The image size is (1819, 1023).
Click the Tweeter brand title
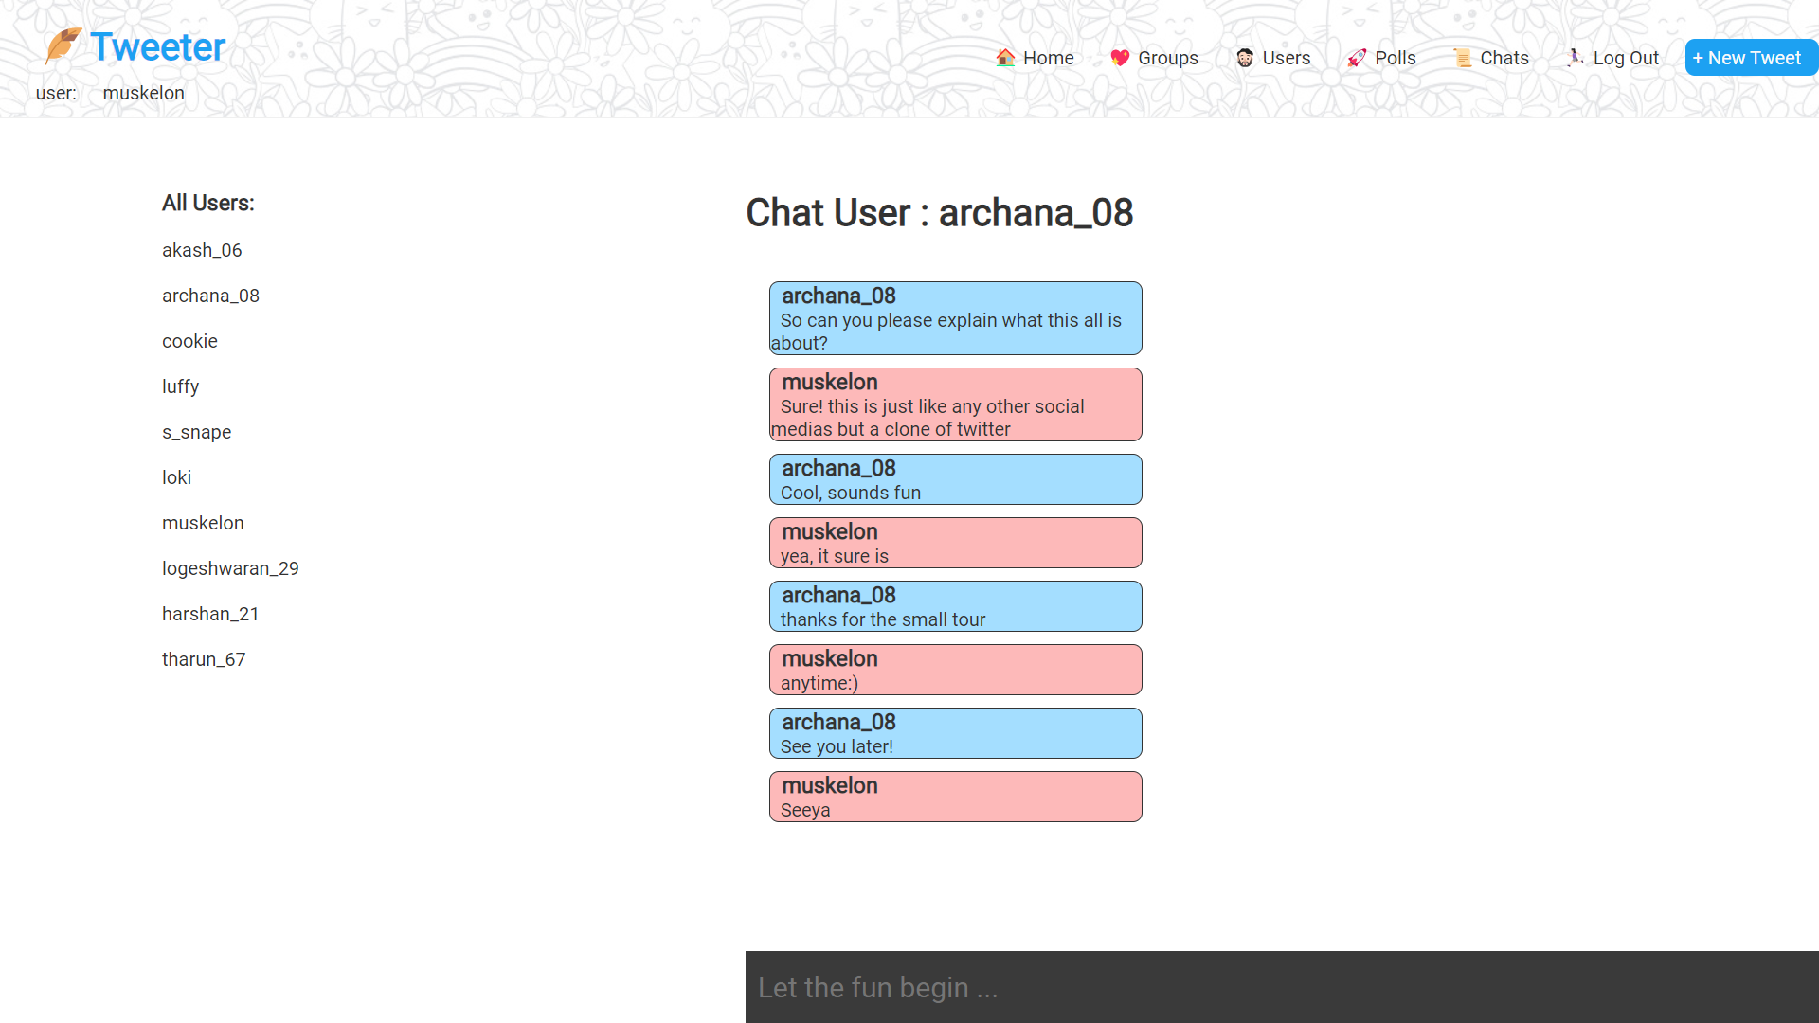click(157, 47)
